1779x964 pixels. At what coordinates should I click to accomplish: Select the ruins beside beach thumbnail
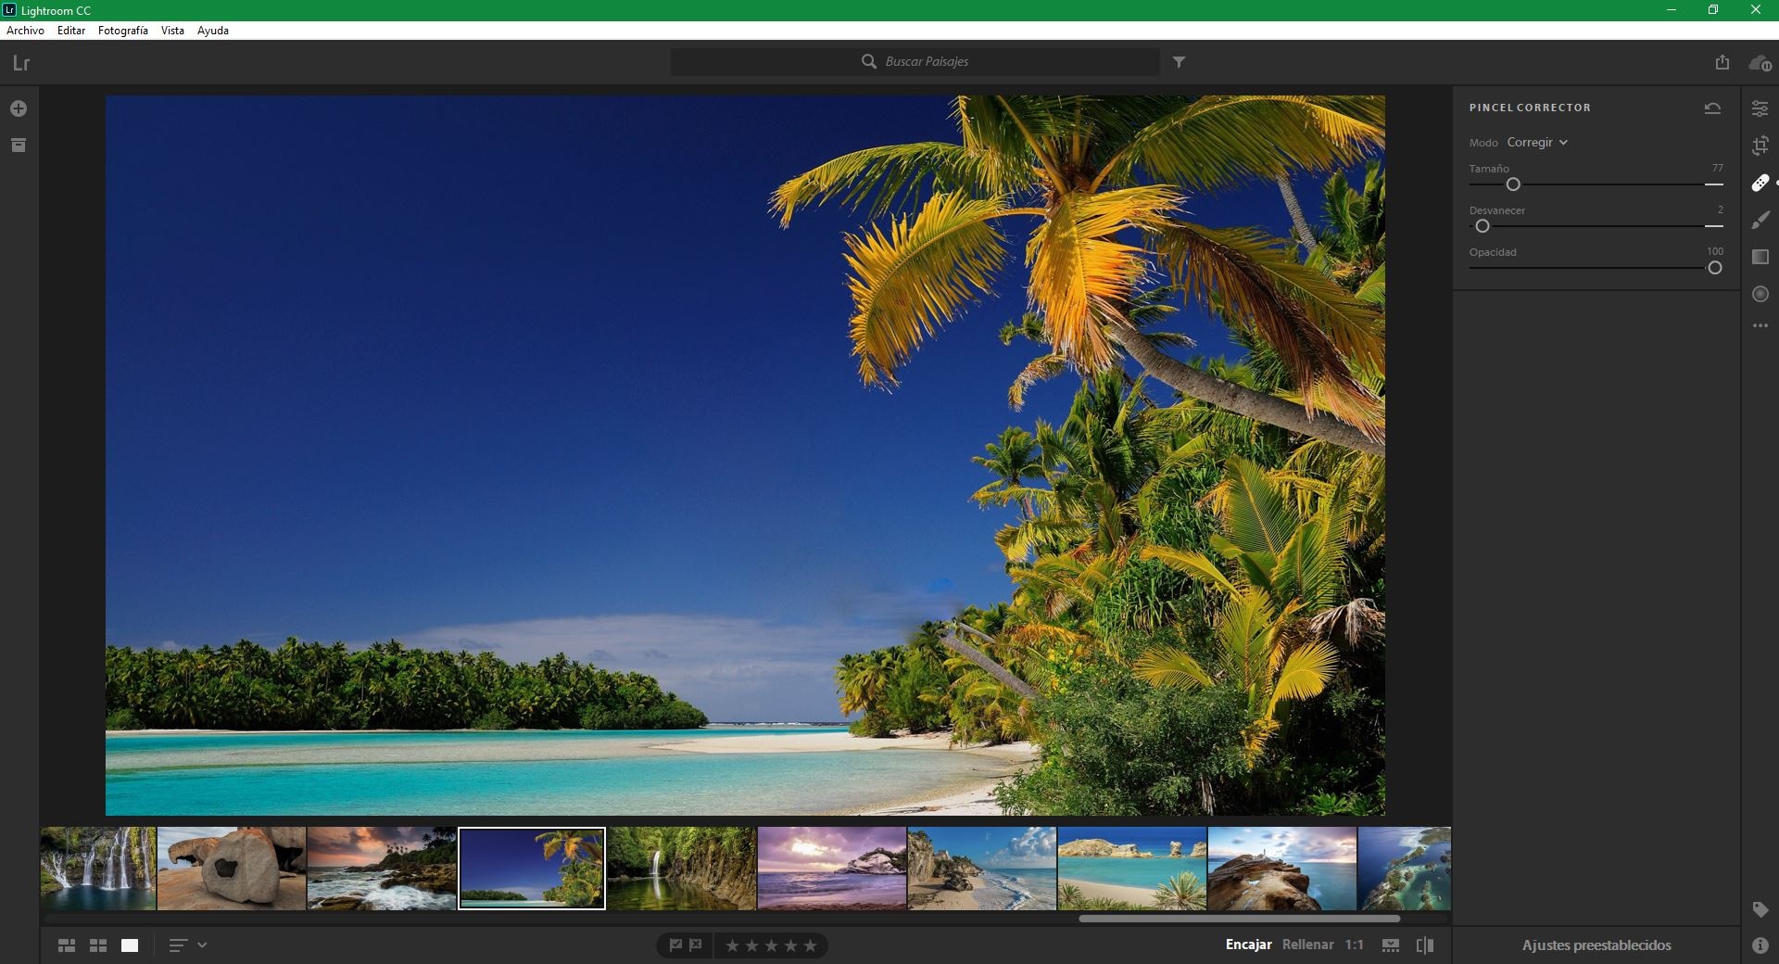point(982,869)
